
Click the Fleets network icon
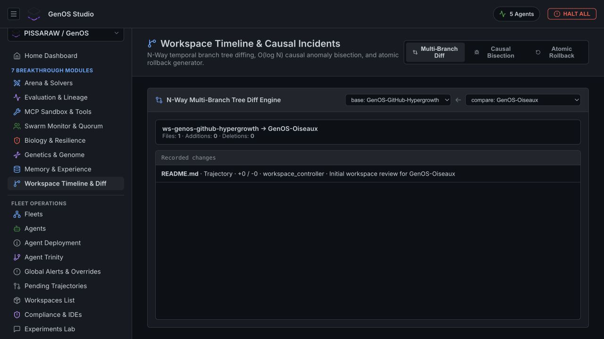click(17, 214)
